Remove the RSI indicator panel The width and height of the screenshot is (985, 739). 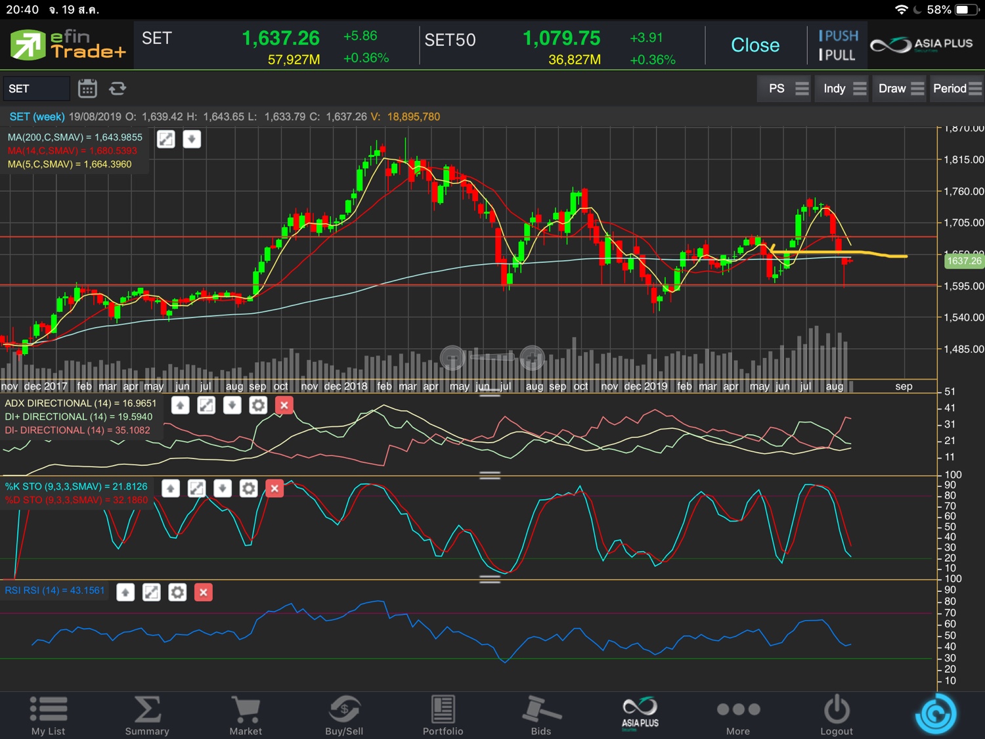click(204, 593)
